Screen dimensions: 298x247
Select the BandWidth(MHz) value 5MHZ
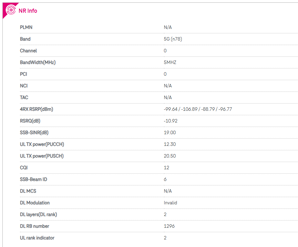tap(170, 62)
